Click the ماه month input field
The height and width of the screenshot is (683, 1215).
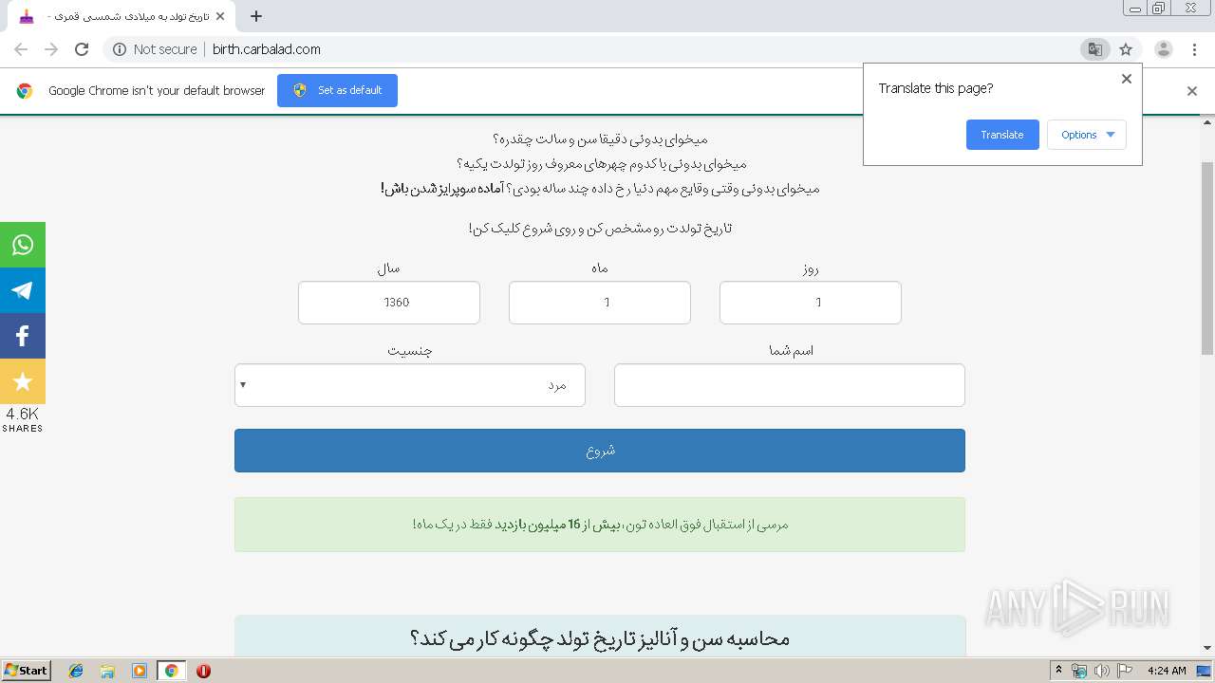[x=600, y=303]
